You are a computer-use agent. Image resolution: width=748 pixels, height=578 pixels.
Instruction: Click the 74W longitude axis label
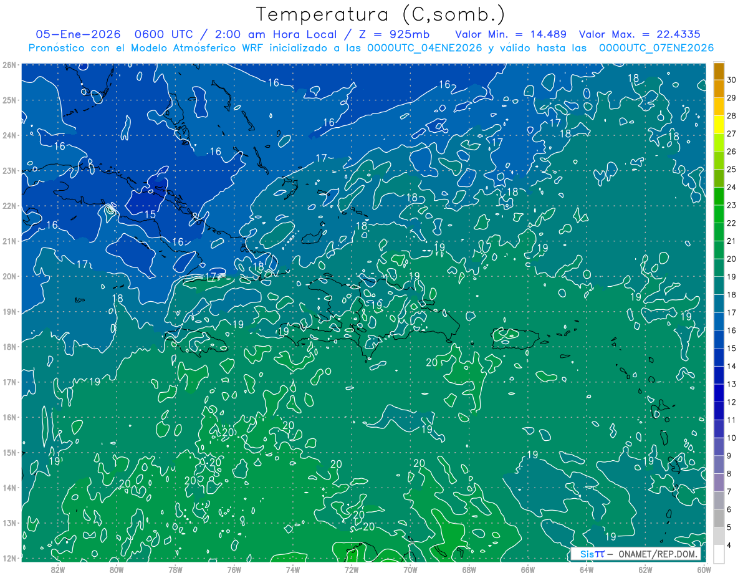coord(293,569)
